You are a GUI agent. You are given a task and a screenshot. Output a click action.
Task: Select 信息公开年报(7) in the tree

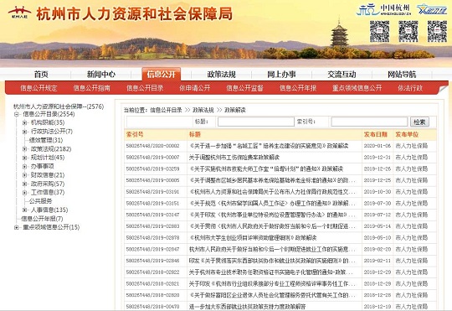click(42, 219)
